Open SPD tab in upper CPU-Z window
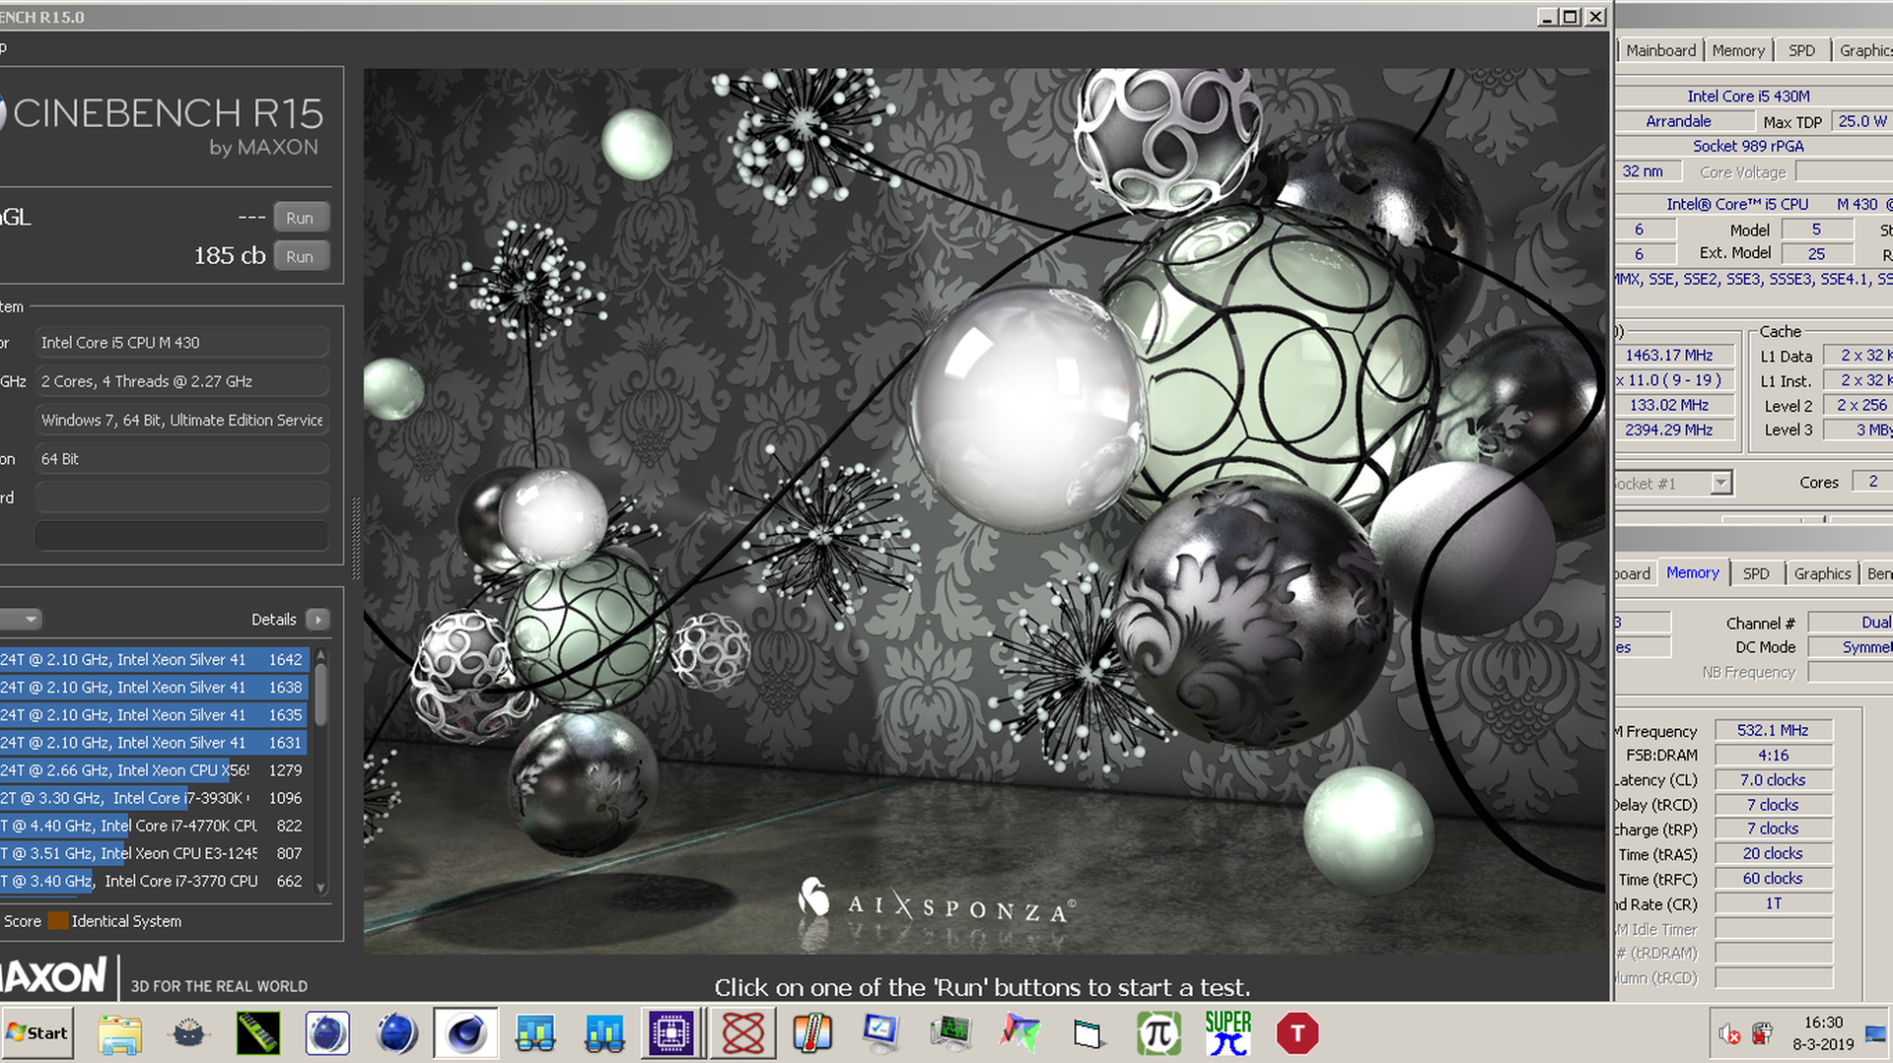This screenshot has height=1063, width=1893. pos(1801,50)
